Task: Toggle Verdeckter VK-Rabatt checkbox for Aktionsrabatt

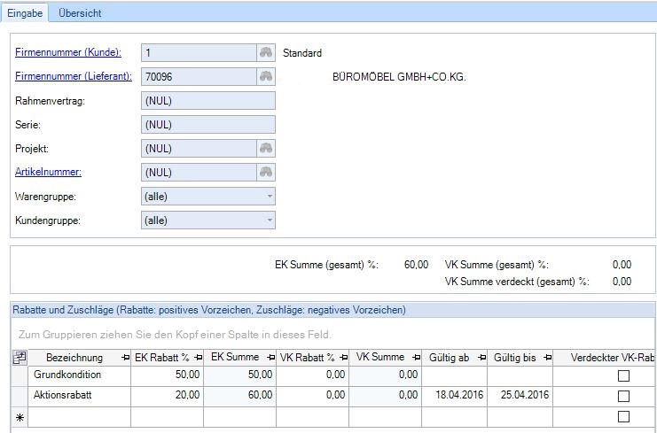Action: (623, 396)
